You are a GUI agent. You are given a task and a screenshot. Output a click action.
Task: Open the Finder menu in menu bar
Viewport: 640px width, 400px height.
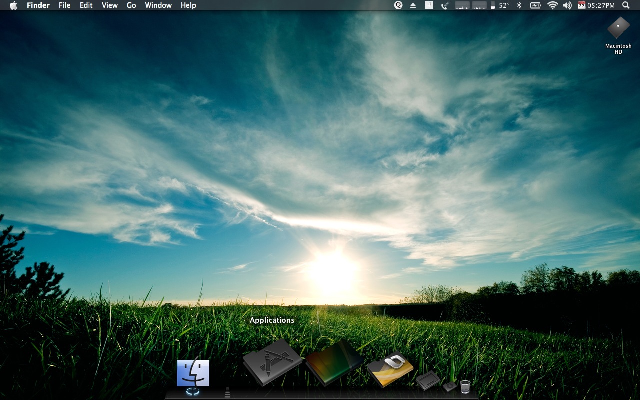pyautogui.click(x=37, y=5)
